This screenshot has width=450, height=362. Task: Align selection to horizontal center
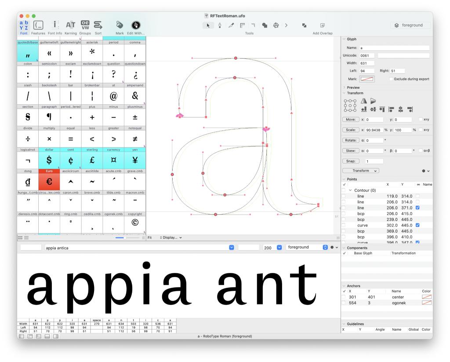tap(401, 109)
